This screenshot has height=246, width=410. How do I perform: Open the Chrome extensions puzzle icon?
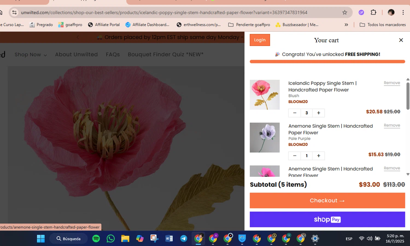(373, 12)
